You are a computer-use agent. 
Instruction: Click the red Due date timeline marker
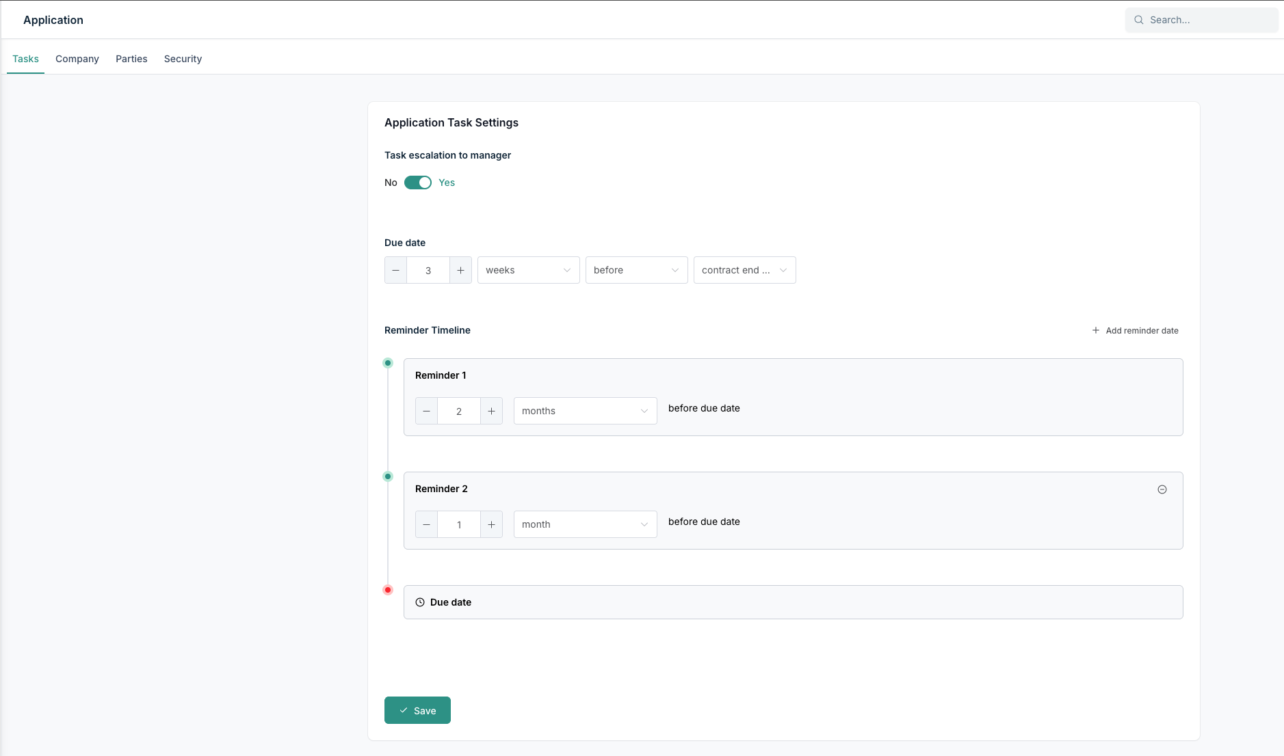(388, 590)
